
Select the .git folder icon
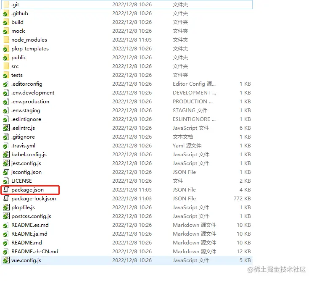coord(6,4)
